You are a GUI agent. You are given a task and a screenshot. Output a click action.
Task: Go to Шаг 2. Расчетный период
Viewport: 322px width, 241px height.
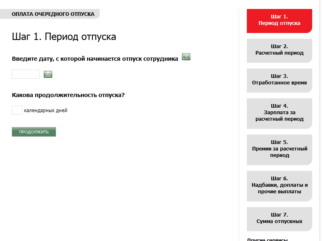point(279,50)
